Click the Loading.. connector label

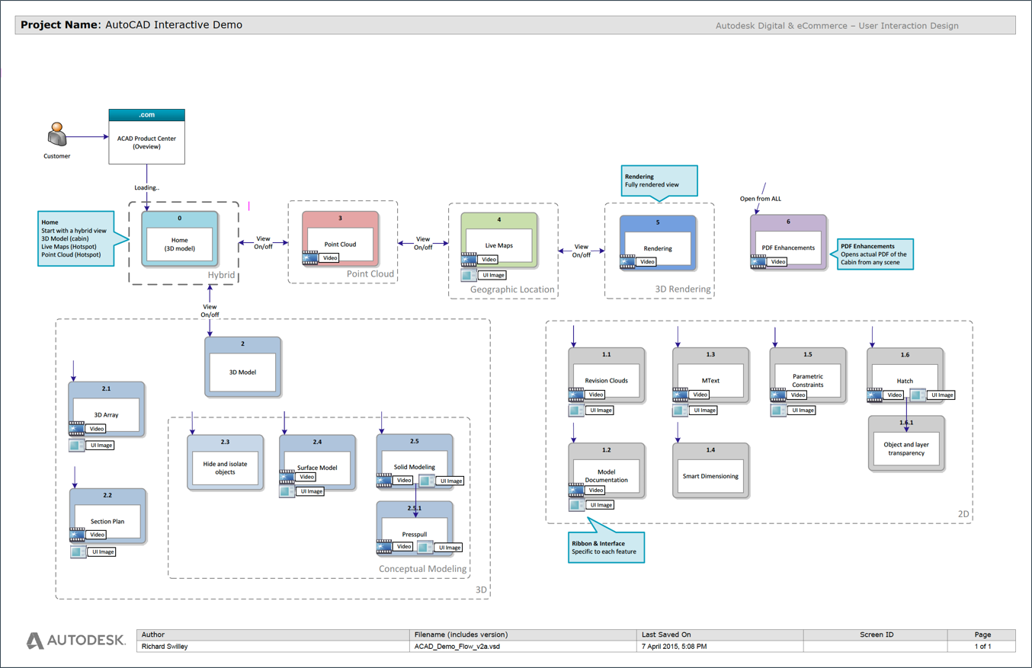[147, 187]
